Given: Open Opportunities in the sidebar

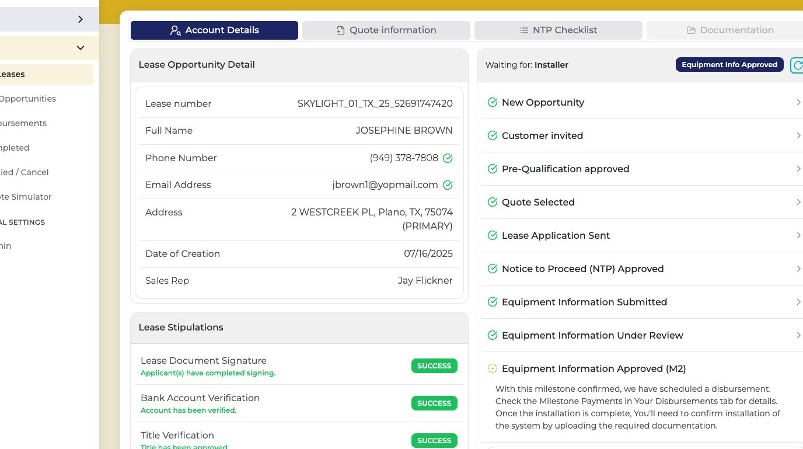Looking at the screenshot, I should [28, 99].
